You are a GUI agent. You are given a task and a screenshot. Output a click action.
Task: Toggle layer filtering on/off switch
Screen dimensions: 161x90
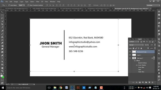[155, 41]
